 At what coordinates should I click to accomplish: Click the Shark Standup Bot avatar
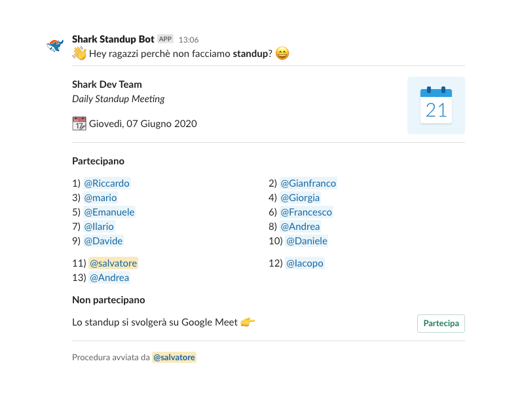pyautogui.click(x=55, y=45)
